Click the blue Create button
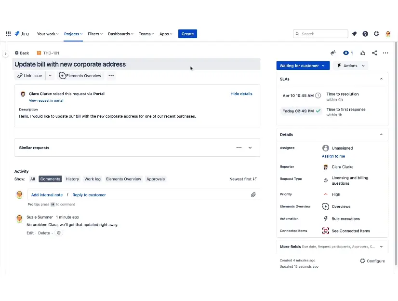The width and height of the screenshot is (398, 301). pyautogui.click(x=187, y=34)
